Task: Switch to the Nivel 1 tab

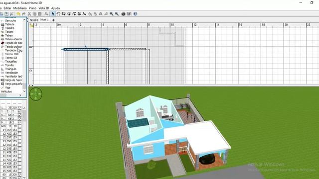Action: [44, 20]
